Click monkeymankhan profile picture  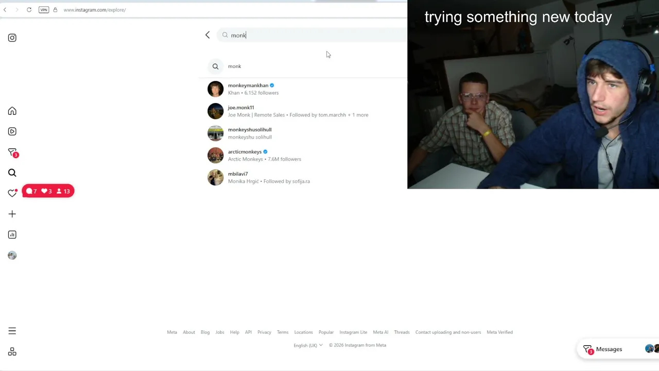coord(216,89)
